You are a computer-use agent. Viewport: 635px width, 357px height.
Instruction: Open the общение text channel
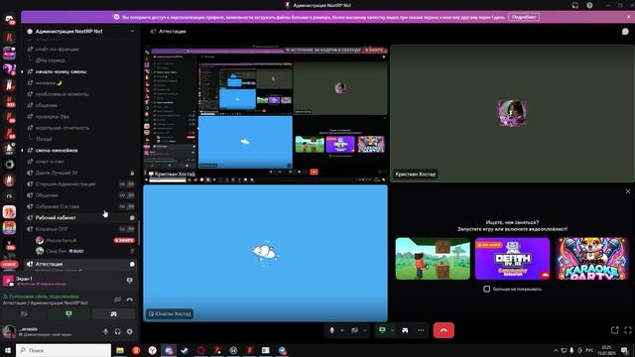pyautogui.click(x=80, y=105)
